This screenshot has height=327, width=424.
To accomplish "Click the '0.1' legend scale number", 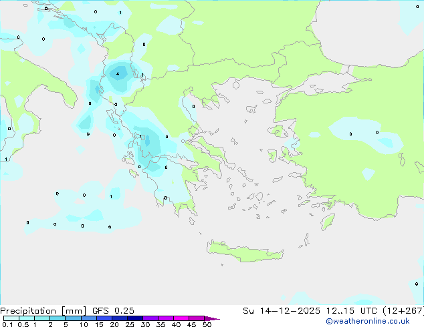I will (x=6, y=325).
